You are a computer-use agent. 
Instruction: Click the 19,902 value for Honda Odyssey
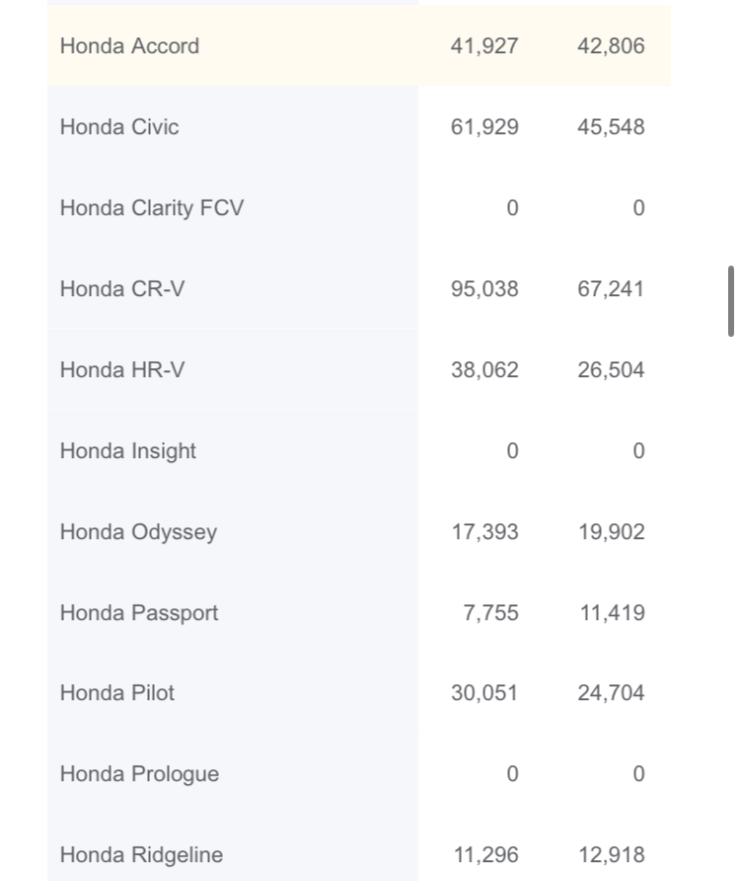pyautogui.click(x=611, y=532)
